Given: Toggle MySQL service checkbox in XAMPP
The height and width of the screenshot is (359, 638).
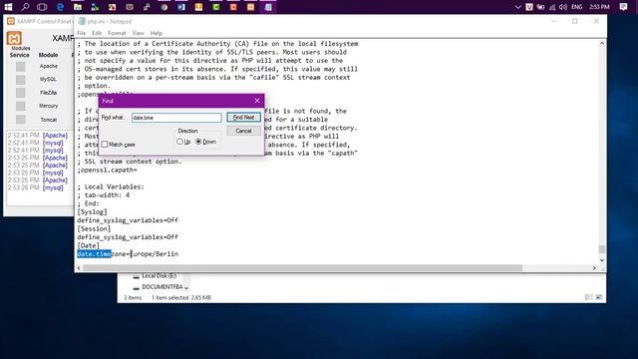Looking at the screenshot, I should click(20, 80).
